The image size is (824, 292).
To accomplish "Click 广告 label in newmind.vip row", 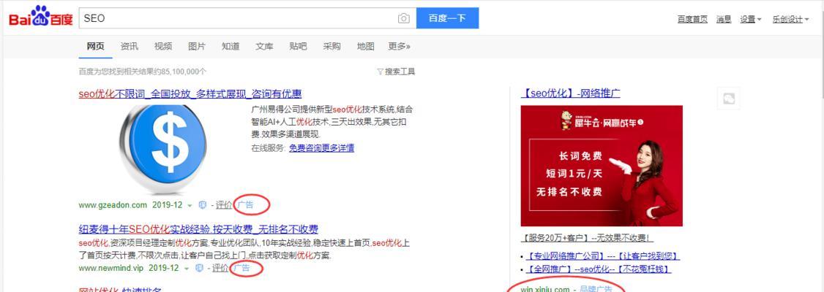I will pyautogui.click(x=241, y=268).
